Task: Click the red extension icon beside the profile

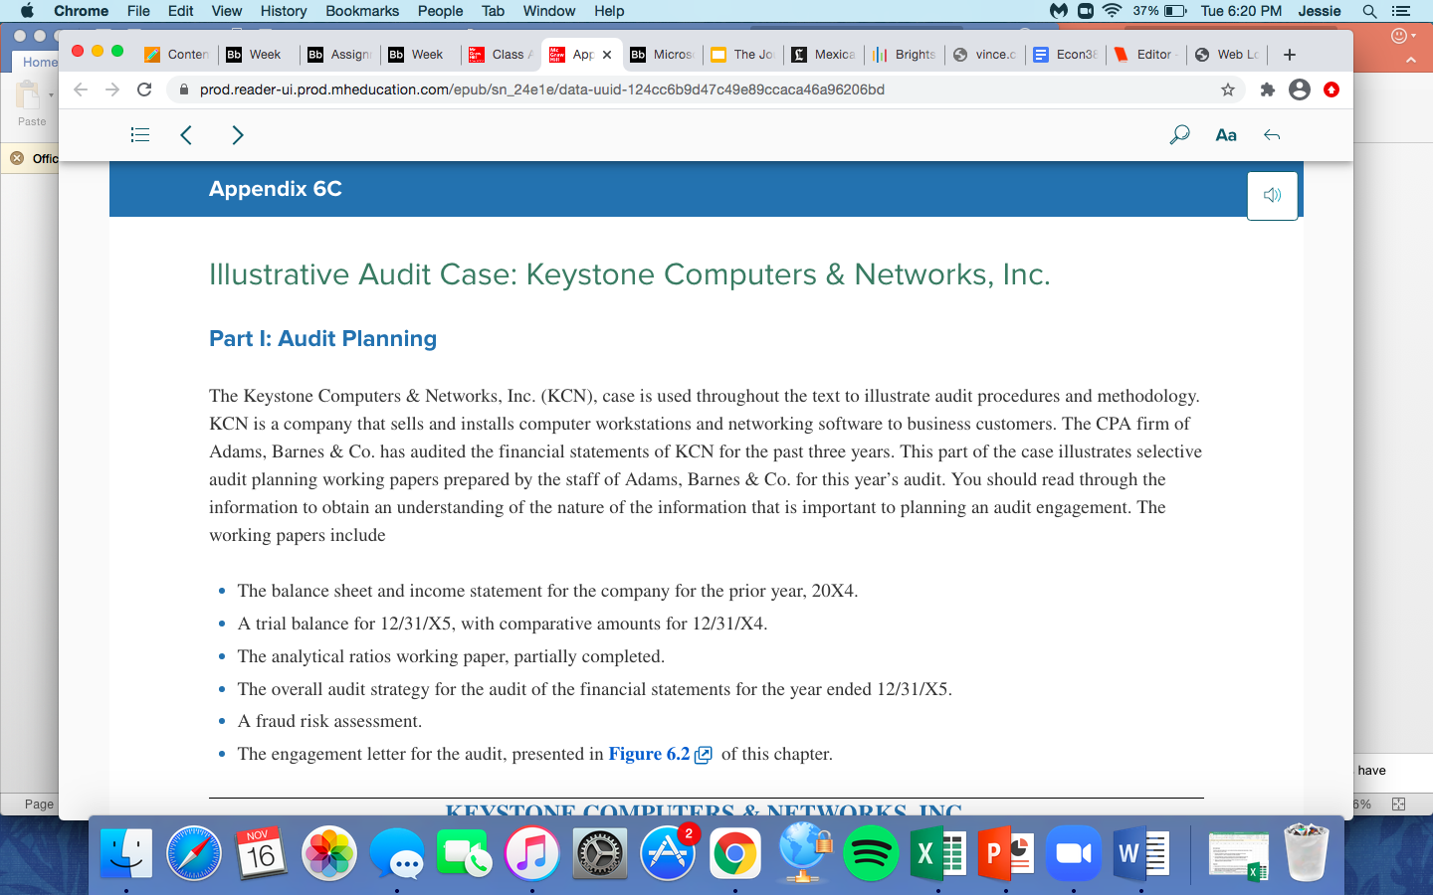Action: pyautogui.click(x=1331, y=89)
